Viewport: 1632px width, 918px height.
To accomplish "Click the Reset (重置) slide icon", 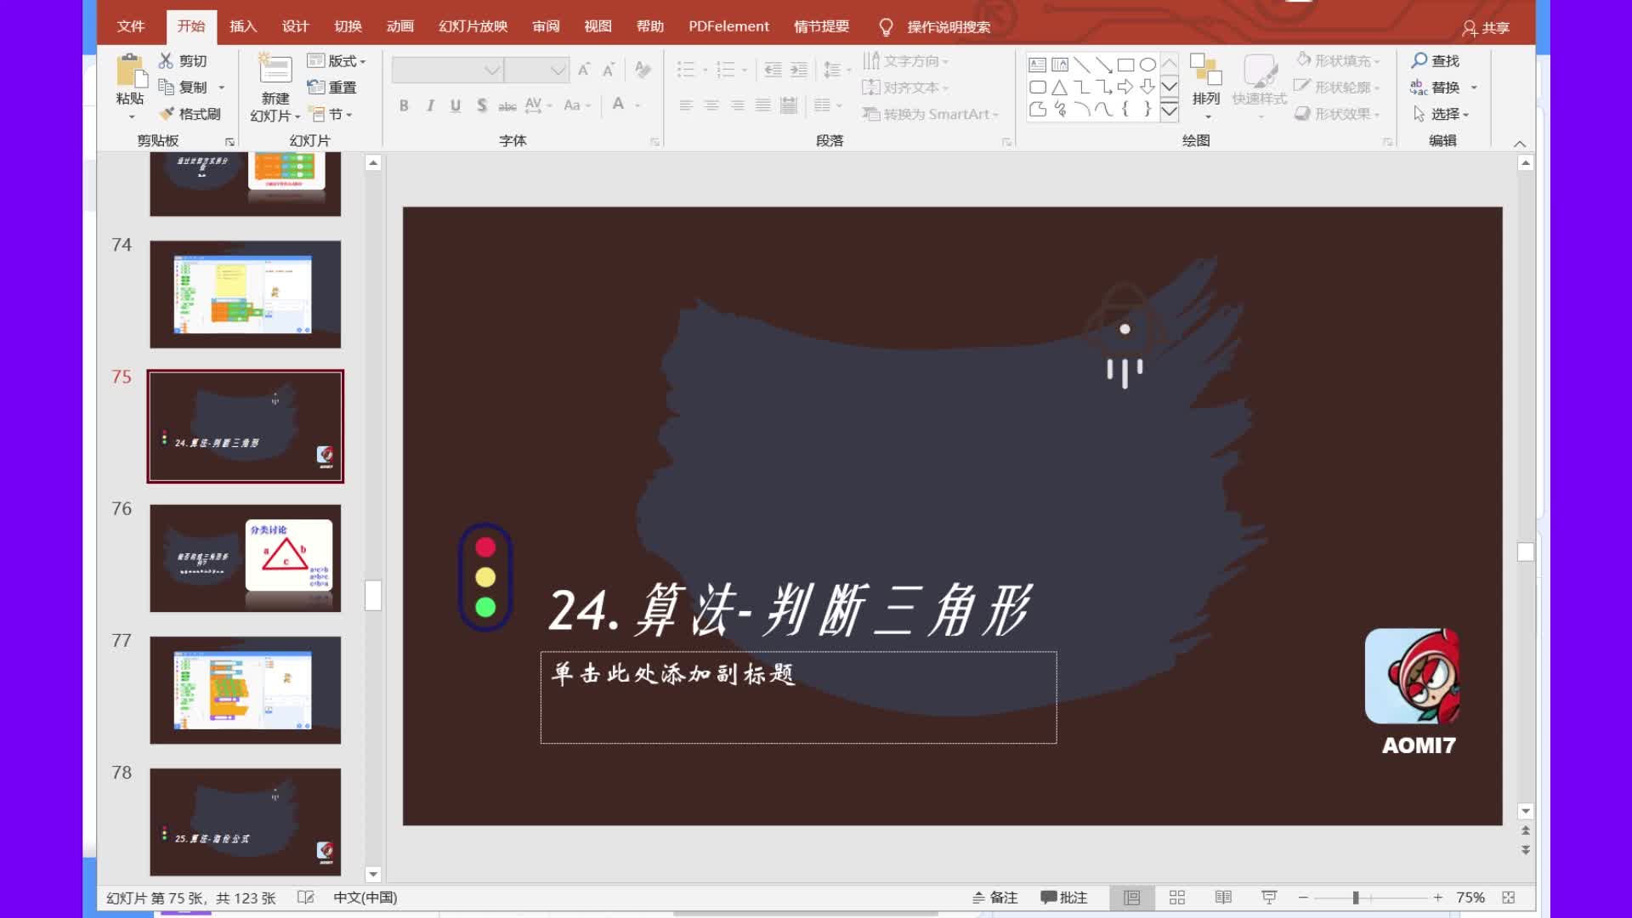I will [x=315, y=87].
